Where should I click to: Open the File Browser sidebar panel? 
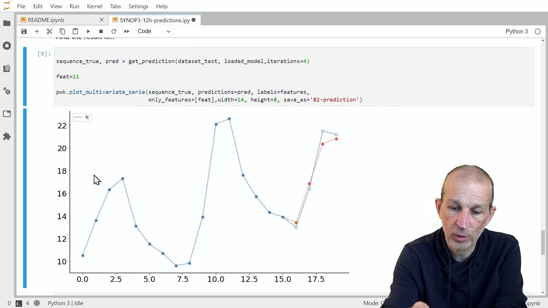coord(7,23)
